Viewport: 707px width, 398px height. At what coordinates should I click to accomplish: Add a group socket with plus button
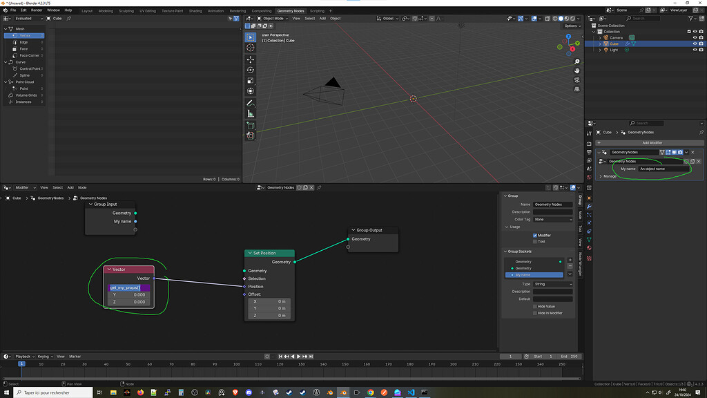570,260
